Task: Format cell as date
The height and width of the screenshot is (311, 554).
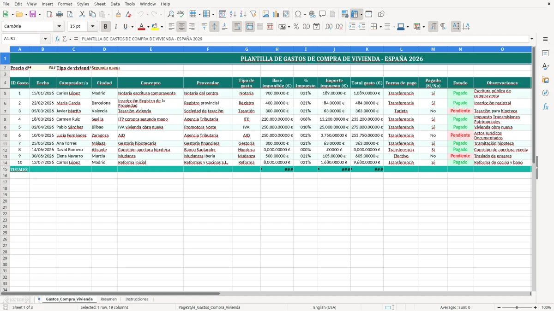Action: [316, 27]
